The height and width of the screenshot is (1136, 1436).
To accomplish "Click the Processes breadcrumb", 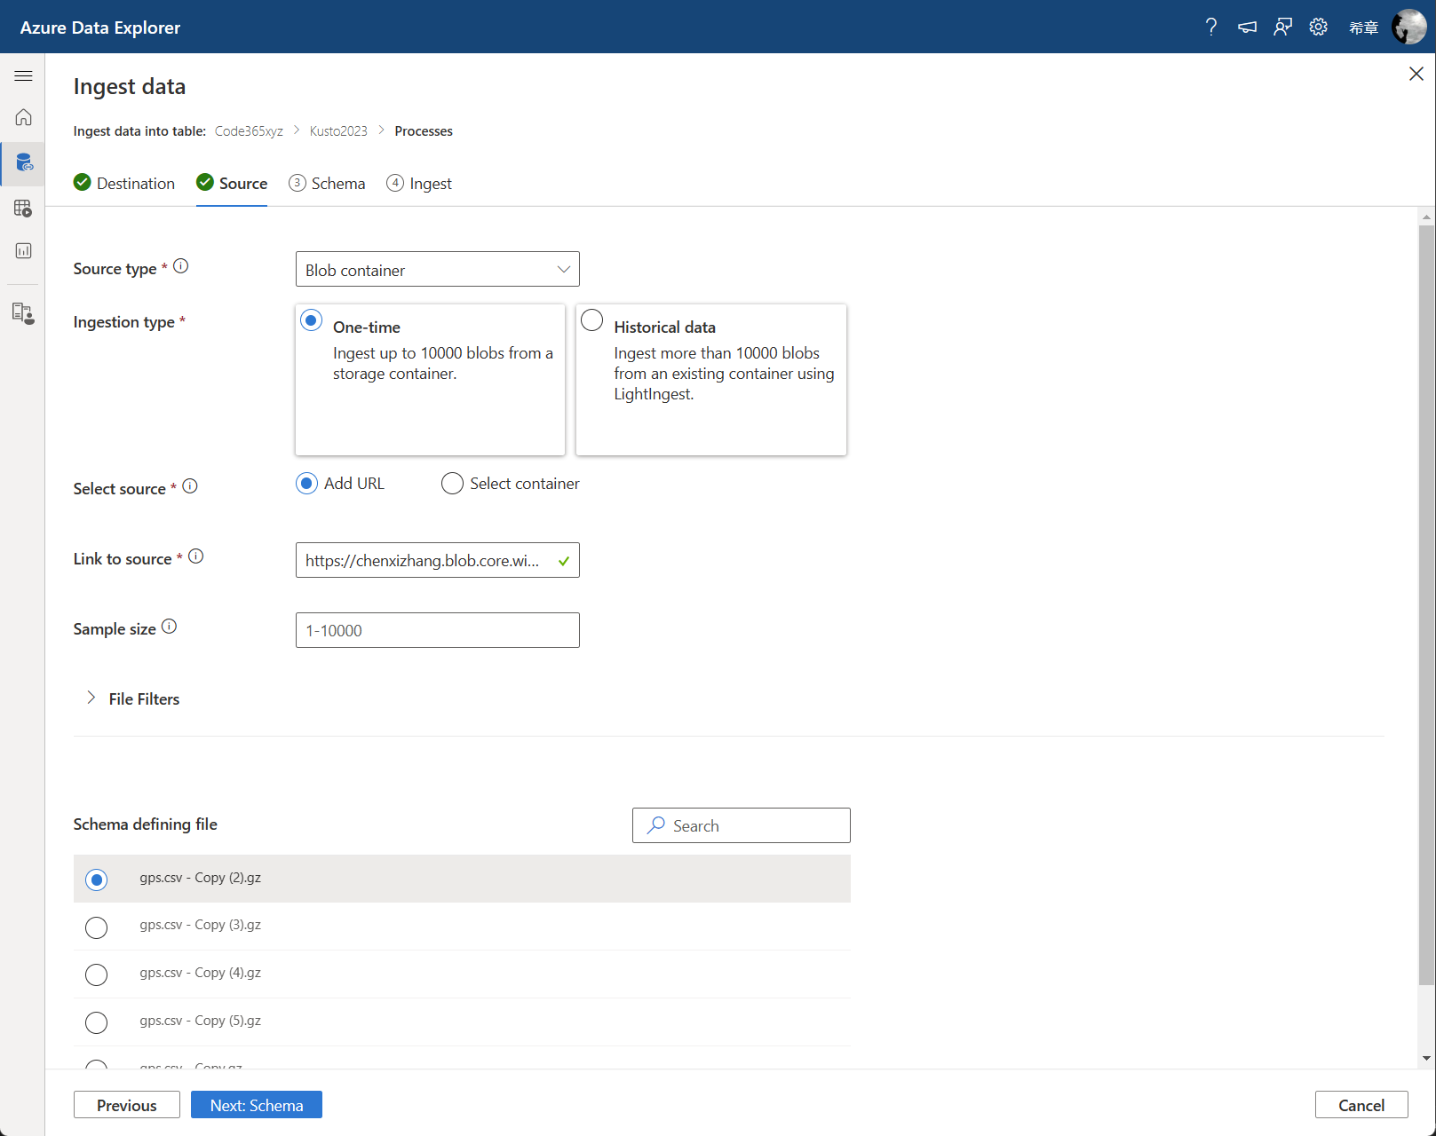I will [x=424, y=131].
